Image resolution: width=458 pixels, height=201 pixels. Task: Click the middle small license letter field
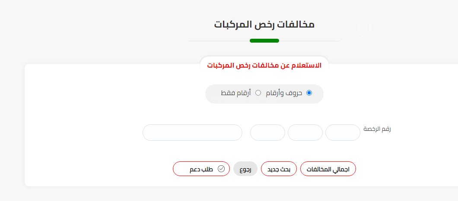[305, 133]
